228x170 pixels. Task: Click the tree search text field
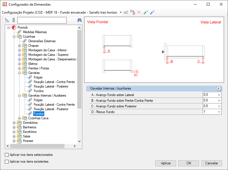pyautogui.click(x=42, y=20)
